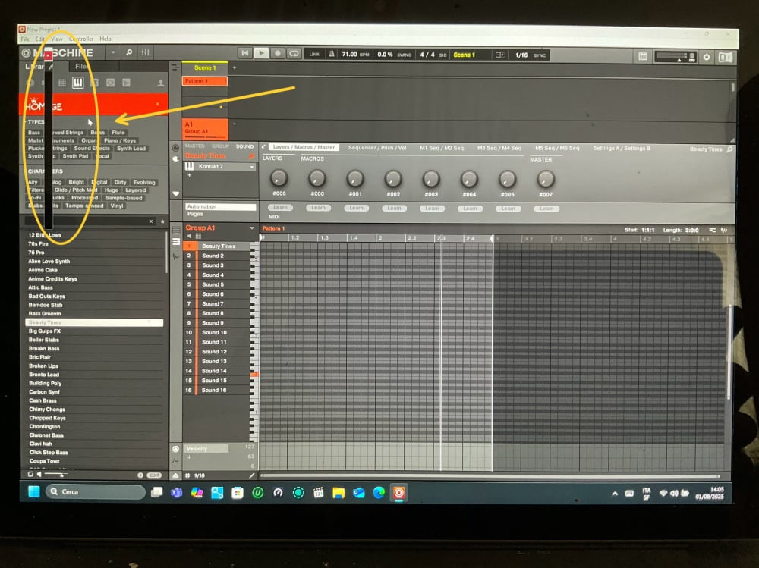Open the header display layout icon
The height and width of the screenshot is (568, 759).
[x=643, y=56]
